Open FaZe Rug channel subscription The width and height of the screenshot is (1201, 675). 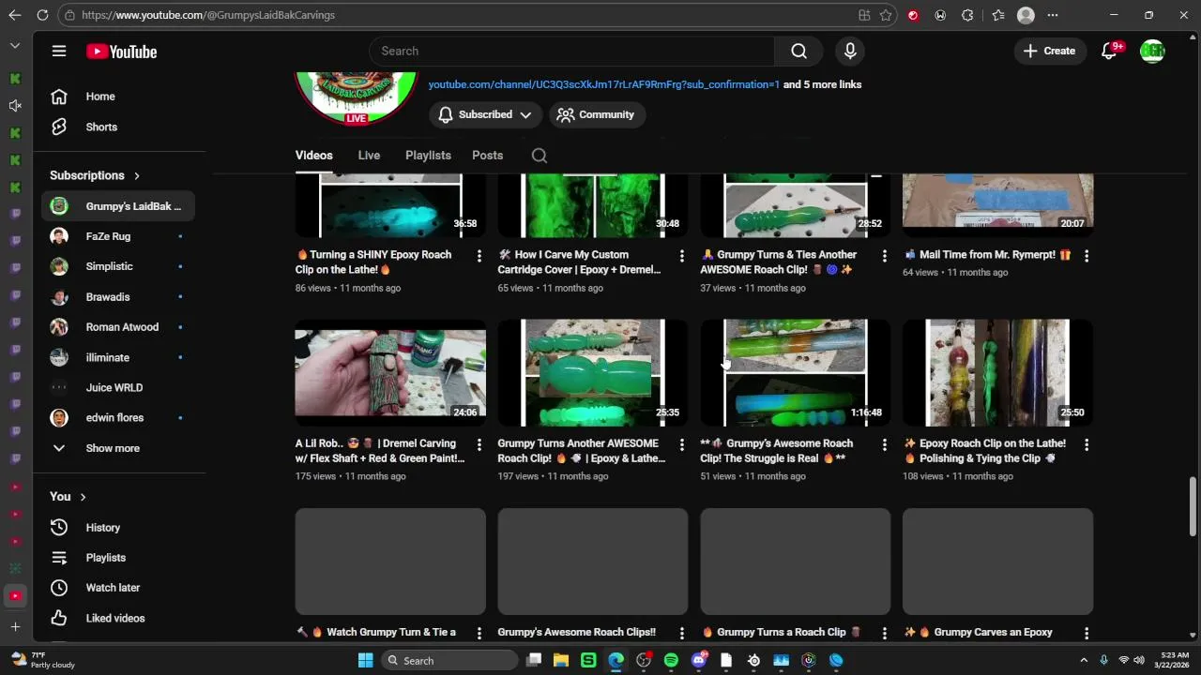[x=118, y=236]
